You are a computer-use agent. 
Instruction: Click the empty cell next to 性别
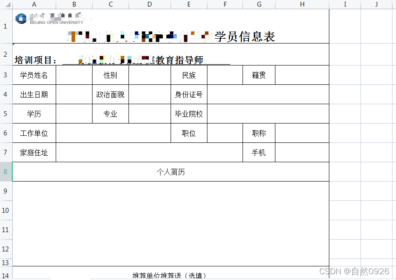(x=150, y=75)
